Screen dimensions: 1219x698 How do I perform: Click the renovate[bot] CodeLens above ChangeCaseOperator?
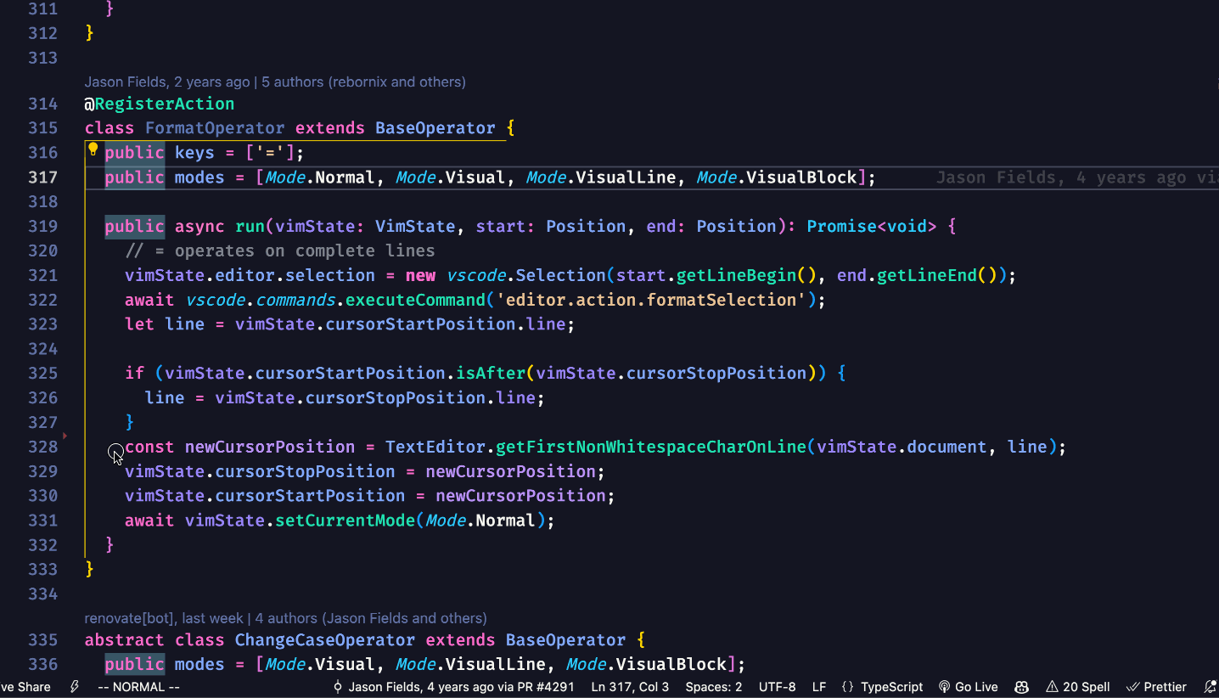pos(284,617)
